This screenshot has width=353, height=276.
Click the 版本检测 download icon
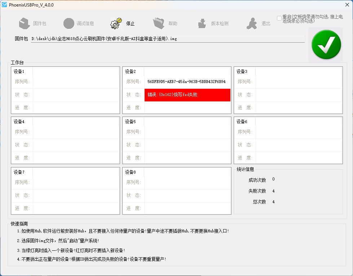click(x=202, y=23)
